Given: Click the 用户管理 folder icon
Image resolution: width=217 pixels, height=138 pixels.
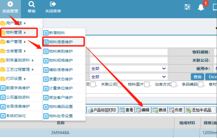Looking at the screenshot, I should 3,23.
